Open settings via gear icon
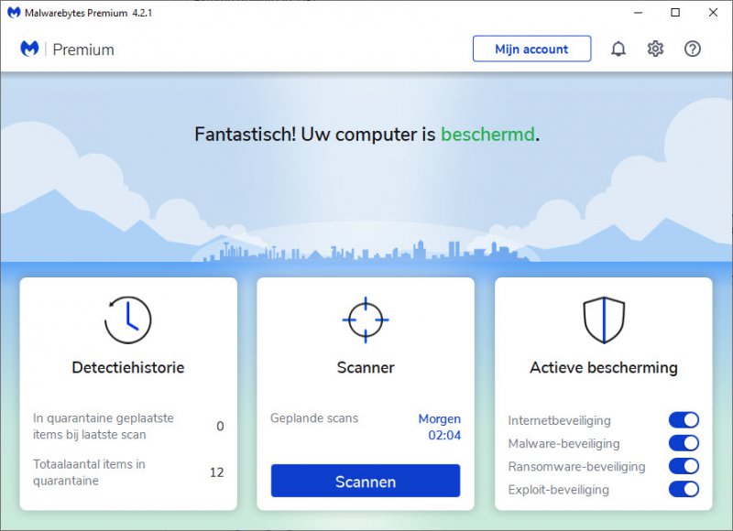The height and width of the screenshot is (531, 733). coord(655,49)
